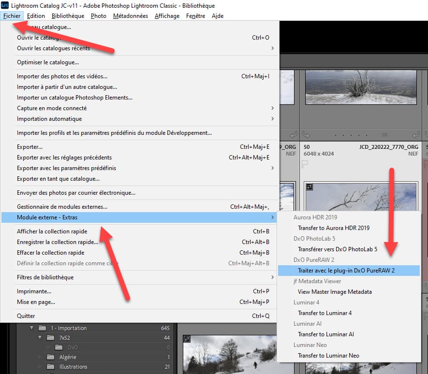Expand the Algérie folder triangle
Screen dimensions: 428x374
pos(40,357)
